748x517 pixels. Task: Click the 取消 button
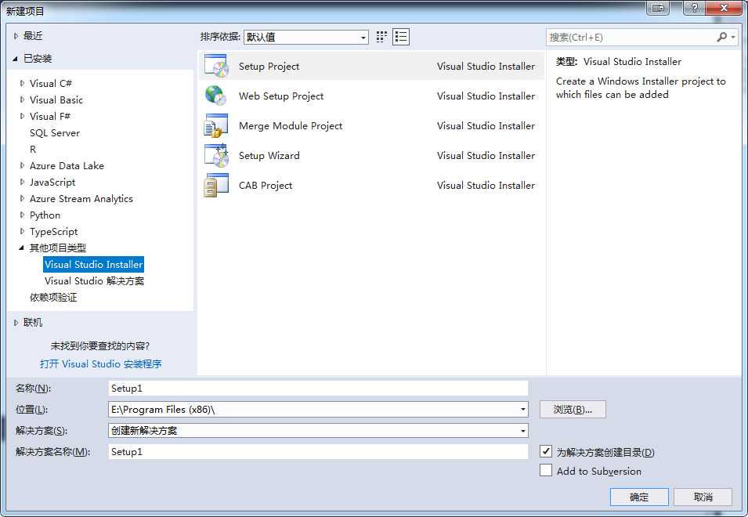coord(703,497)
